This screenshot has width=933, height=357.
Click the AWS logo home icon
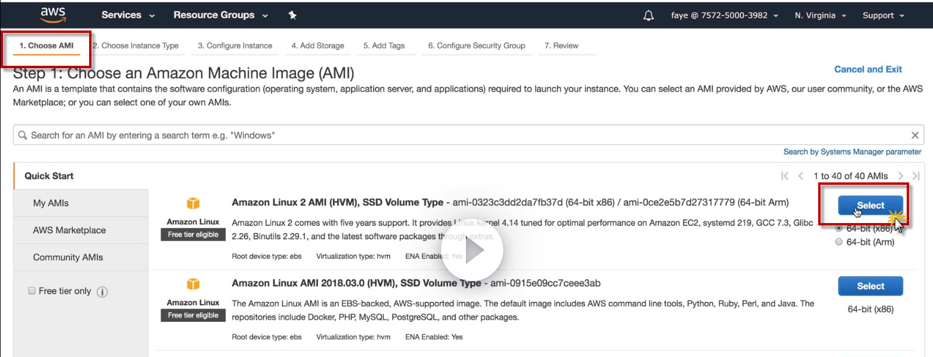coord(53,15)
